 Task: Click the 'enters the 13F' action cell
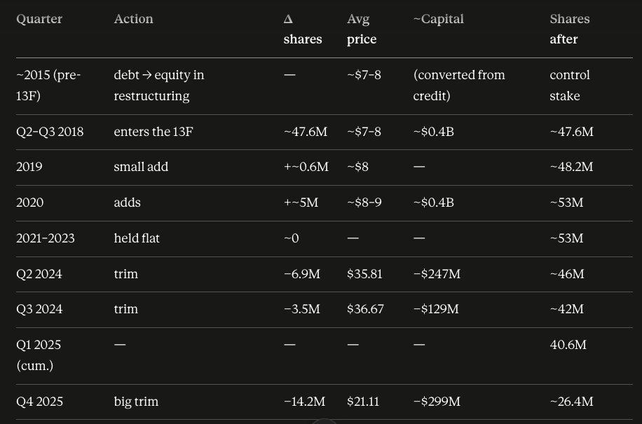(153, 132)
